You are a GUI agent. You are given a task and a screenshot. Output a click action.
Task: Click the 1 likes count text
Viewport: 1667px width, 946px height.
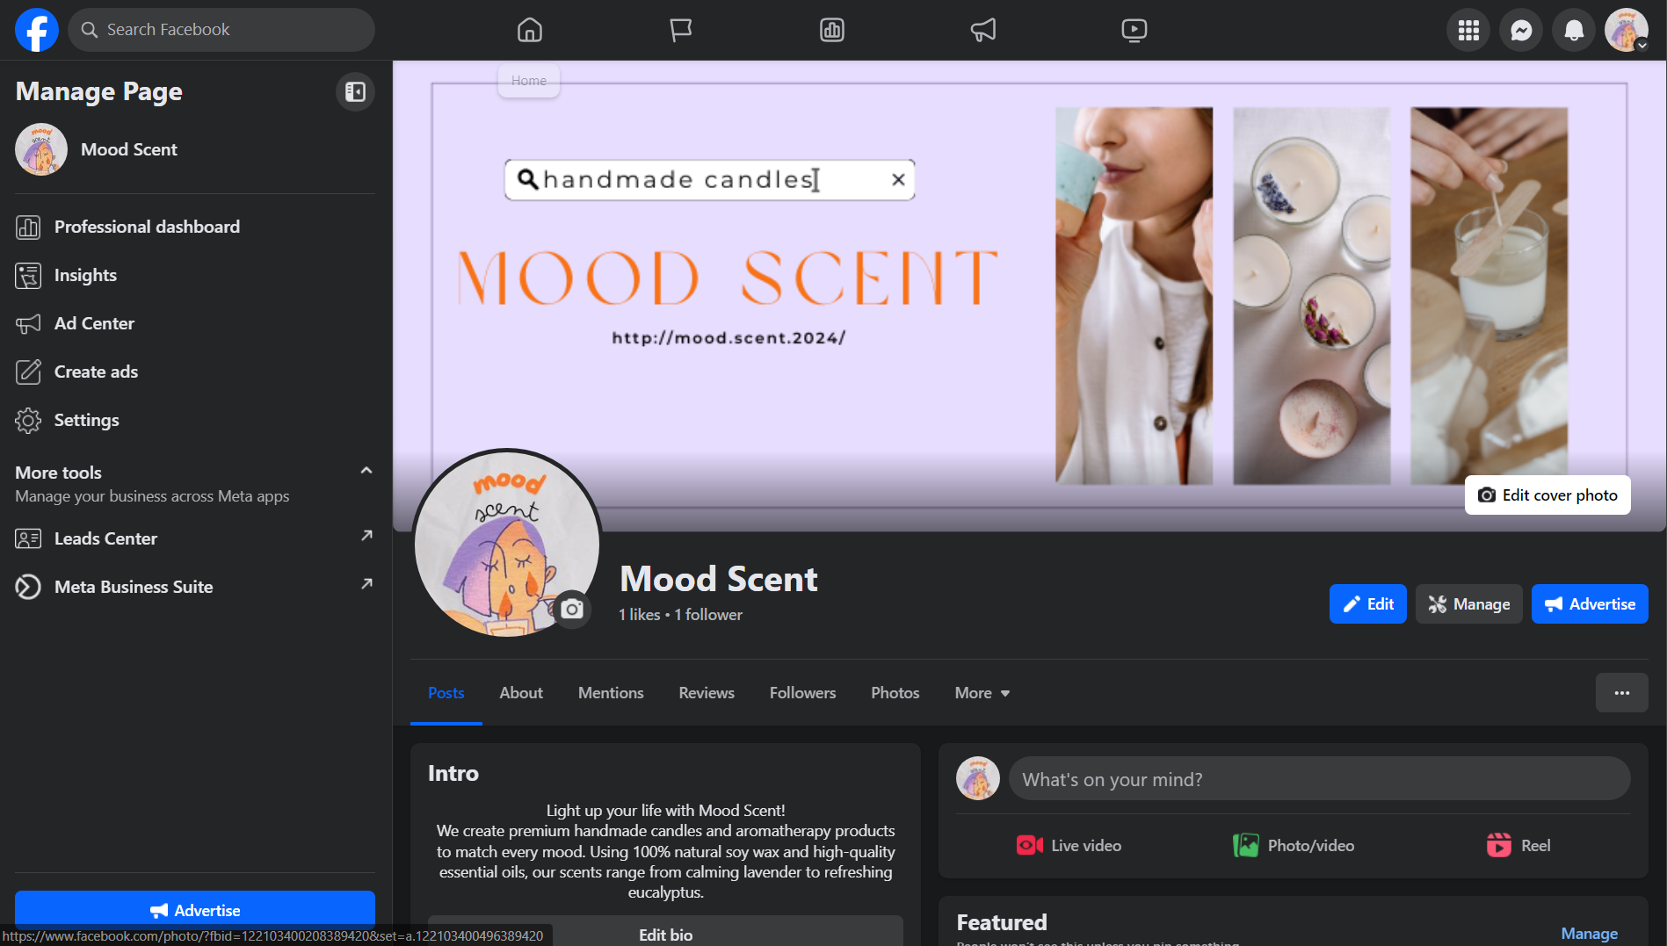[x=640, y=615]
